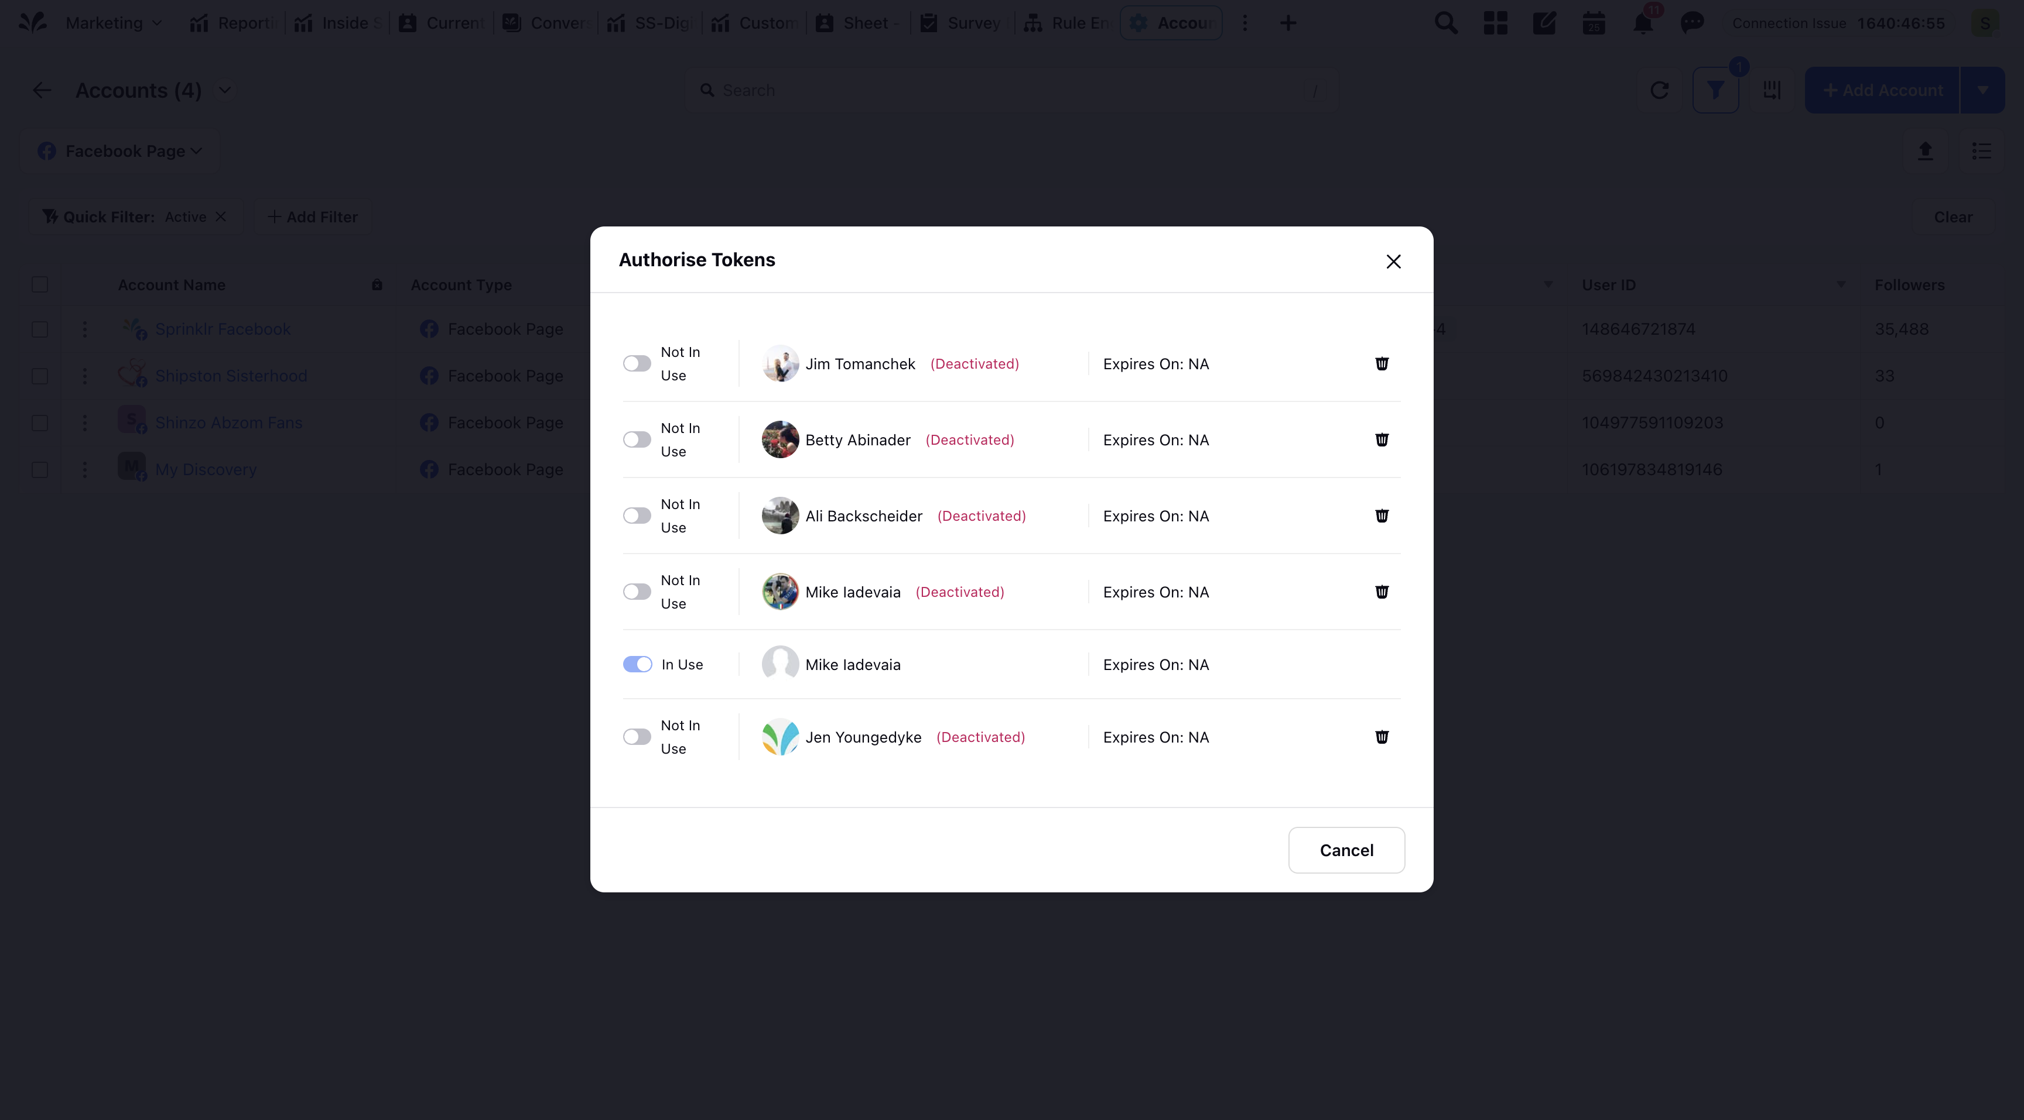Toggle Ali Backscheider token switch
This screenshot has width=2024, height=1120.
click(637, 516)
